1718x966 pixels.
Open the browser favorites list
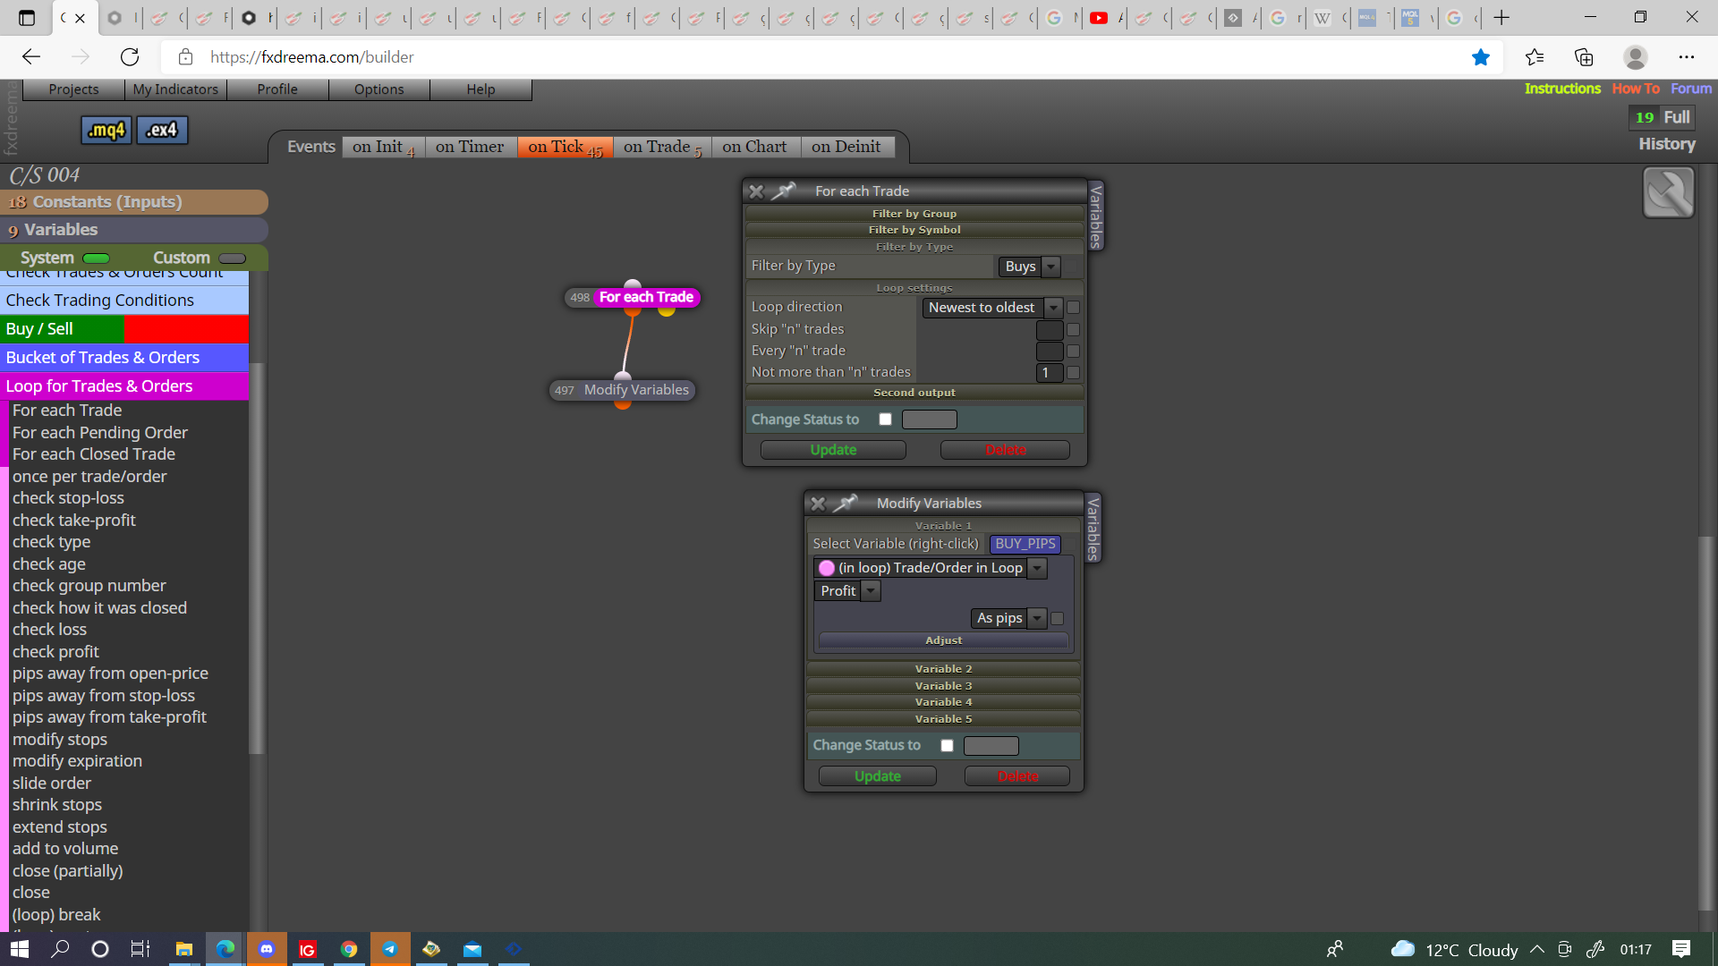tap(1535, 57)
